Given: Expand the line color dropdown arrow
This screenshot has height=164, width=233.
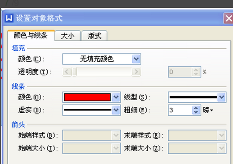Looking at the screenshot, I should [116, 97].
